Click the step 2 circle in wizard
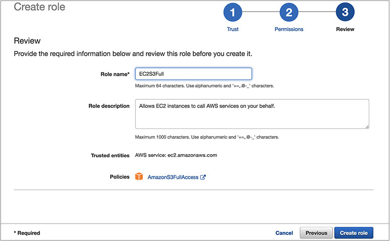This screenshot has height=241, width=390. (x=289, y=13)
